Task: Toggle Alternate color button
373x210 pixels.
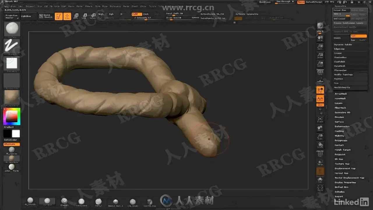Action: coord(12,144)
